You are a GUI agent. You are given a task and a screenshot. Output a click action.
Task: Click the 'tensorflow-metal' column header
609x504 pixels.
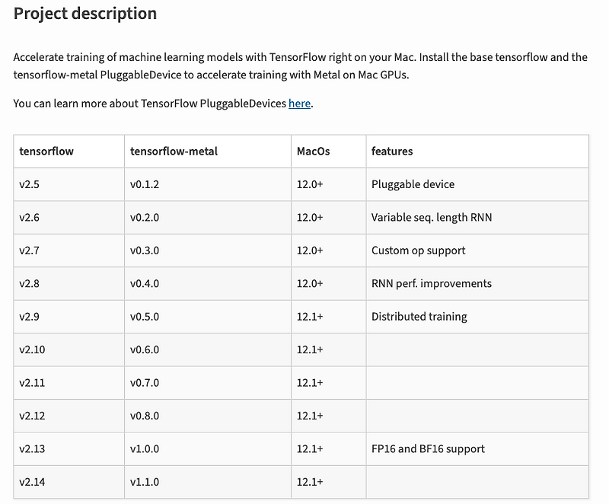coord(174,152)
